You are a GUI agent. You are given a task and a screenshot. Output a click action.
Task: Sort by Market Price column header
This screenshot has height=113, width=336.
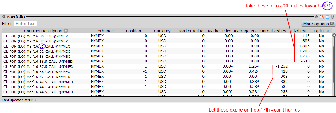click(x=220, y=31)
